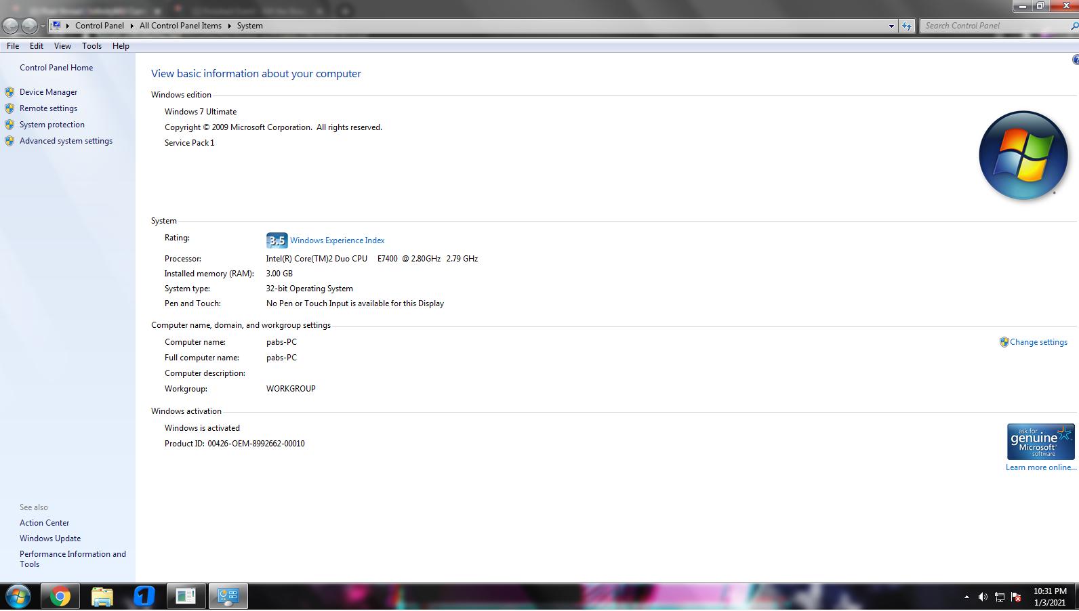Screen dimensions: 1079x611
Task: Click the WORKGROUP value
Action: point(291,389)
